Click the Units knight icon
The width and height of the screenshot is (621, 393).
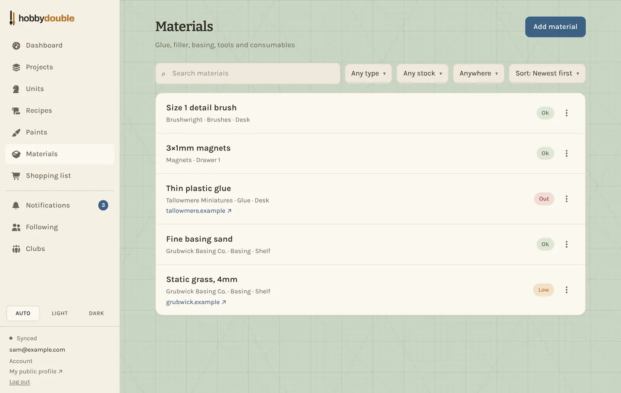16,89
